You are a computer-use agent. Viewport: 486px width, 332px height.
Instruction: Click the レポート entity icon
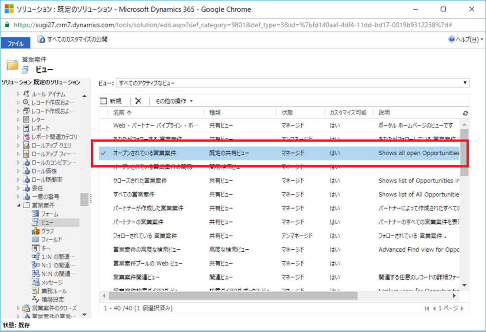point(27,128)
